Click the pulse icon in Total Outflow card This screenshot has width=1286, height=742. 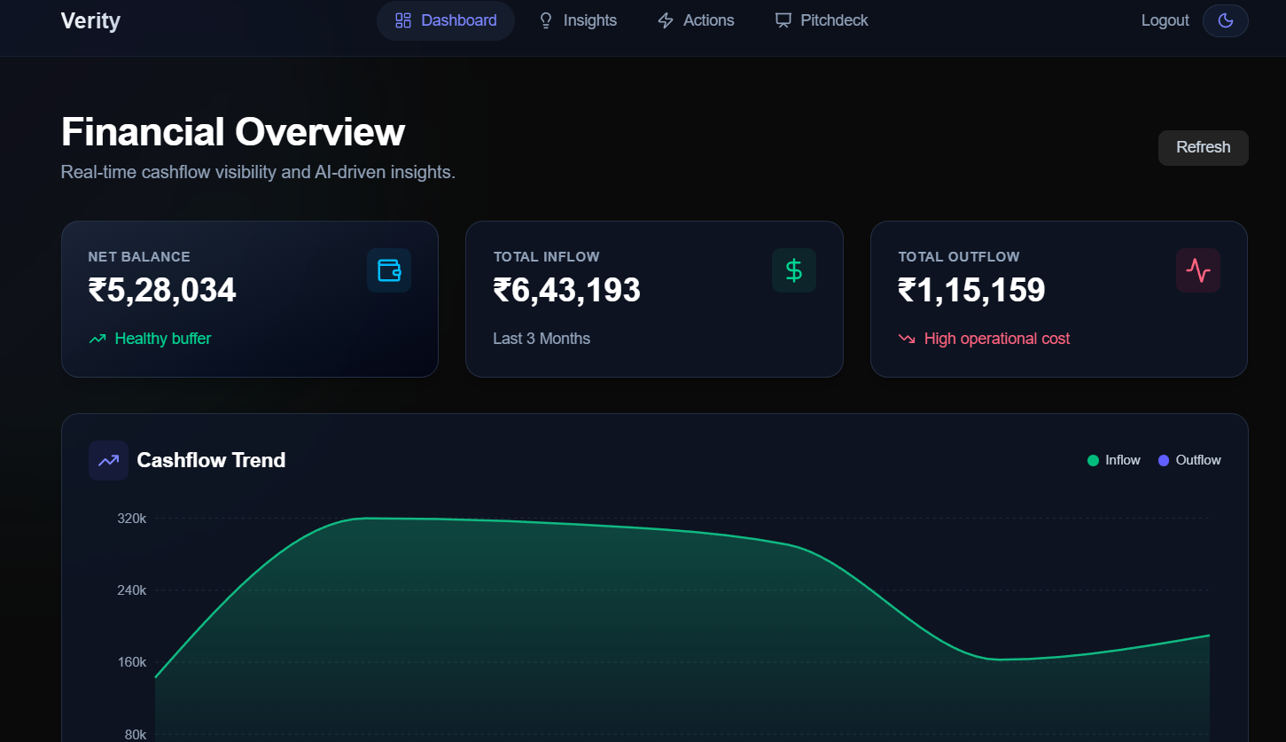click(x=1197, y=270)
